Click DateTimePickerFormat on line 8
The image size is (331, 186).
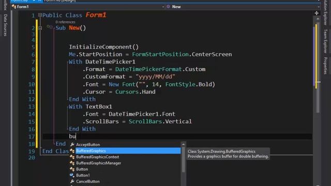(x=148, y=69)
